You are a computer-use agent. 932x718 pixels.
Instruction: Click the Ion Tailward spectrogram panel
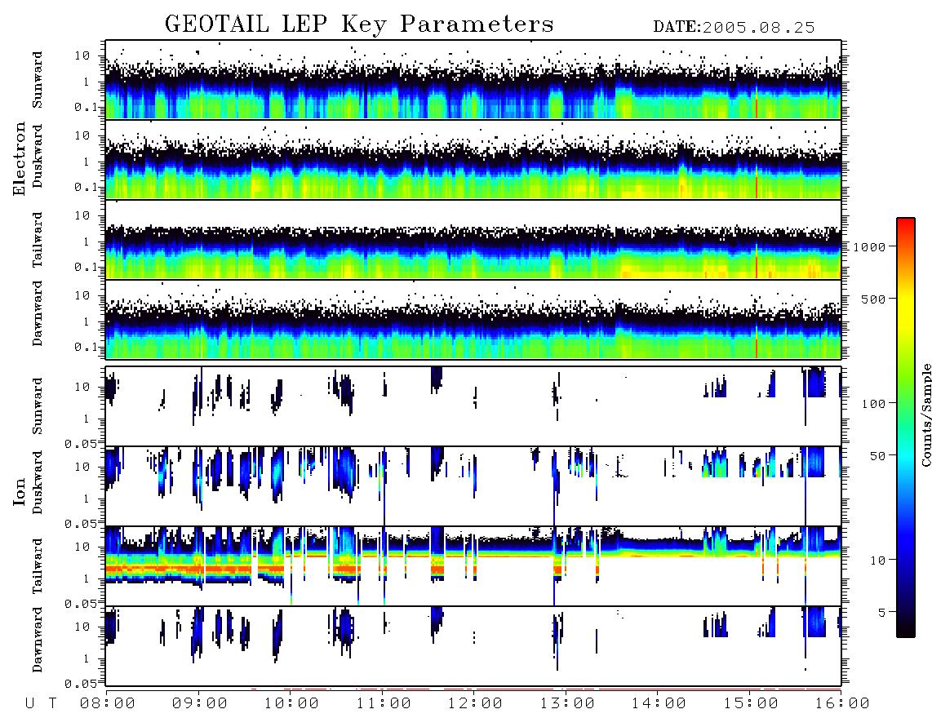pyautogui.click(x=473, y=566)
